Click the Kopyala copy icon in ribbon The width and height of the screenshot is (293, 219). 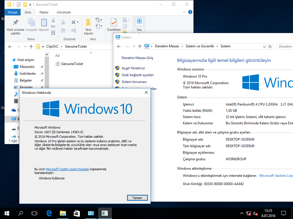click(x=31, y=25)
